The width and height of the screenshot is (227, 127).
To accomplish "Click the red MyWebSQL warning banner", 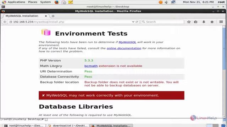I will coord(111,95).
